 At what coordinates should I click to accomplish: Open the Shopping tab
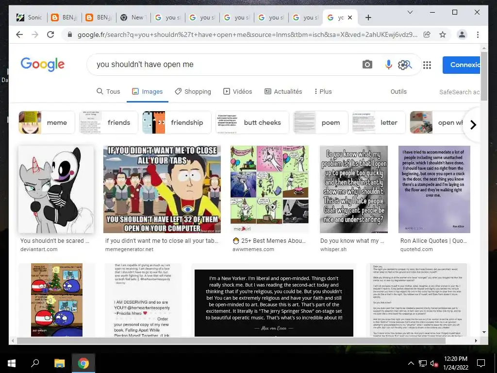click(193, 91)
